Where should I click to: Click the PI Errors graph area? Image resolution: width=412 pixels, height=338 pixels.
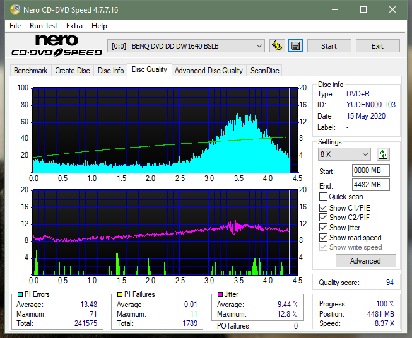(165, 130)
